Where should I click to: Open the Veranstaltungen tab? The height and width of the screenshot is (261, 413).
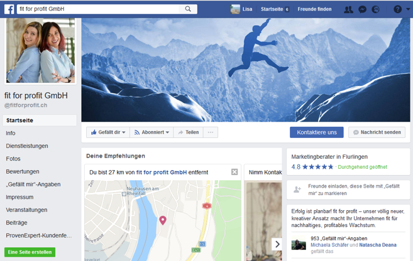click(26, 210)
